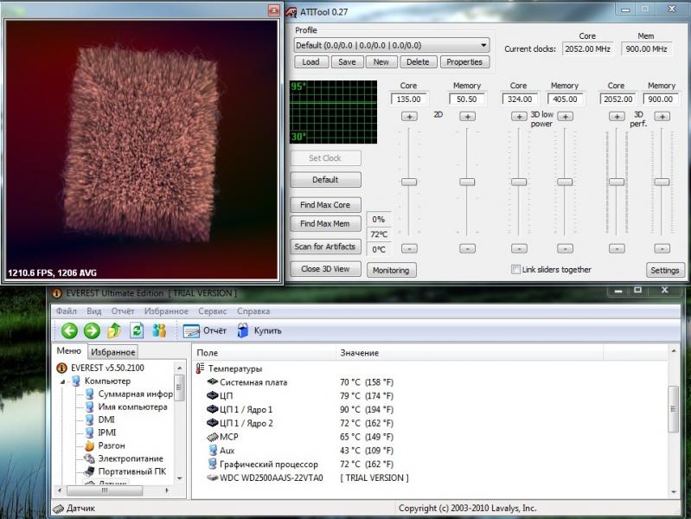Click the Температуры thermometer icon
Screen dimensions: 691x519
(200, 368)
